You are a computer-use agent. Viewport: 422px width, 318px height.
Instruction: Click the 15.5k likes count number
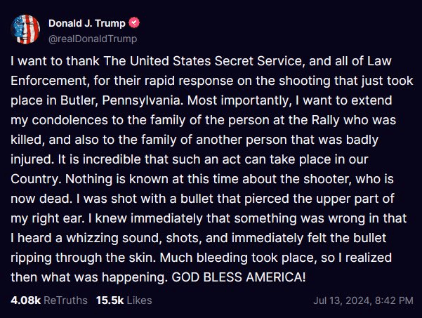pos(111,300)
